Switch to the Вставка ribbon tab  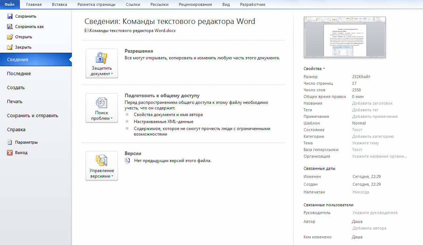coord(59,4)
